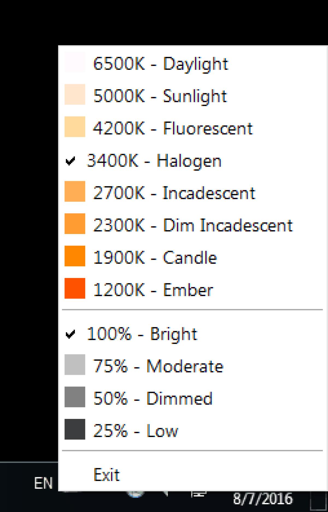
Task: Choose 1200K - Ember temperature
Action: tap(153, 290)
